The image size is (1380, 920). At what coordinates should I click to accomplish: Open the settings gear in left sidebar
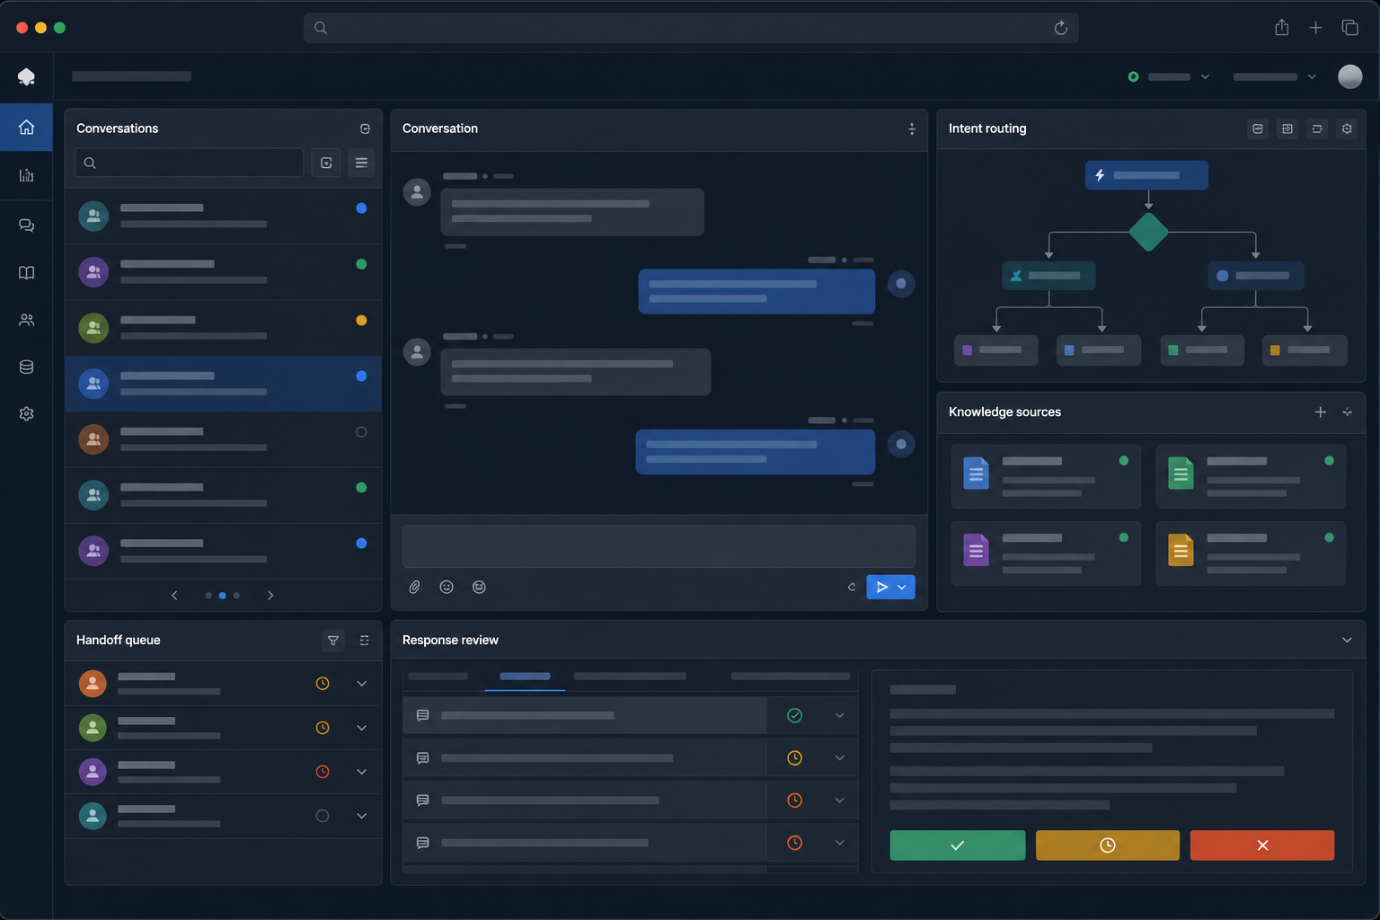[26, 413]
